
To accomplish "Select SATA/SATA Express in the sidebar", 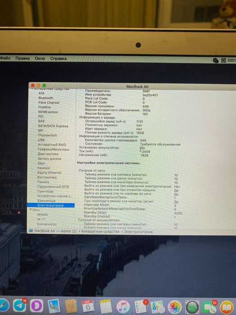I will point(53,126).
